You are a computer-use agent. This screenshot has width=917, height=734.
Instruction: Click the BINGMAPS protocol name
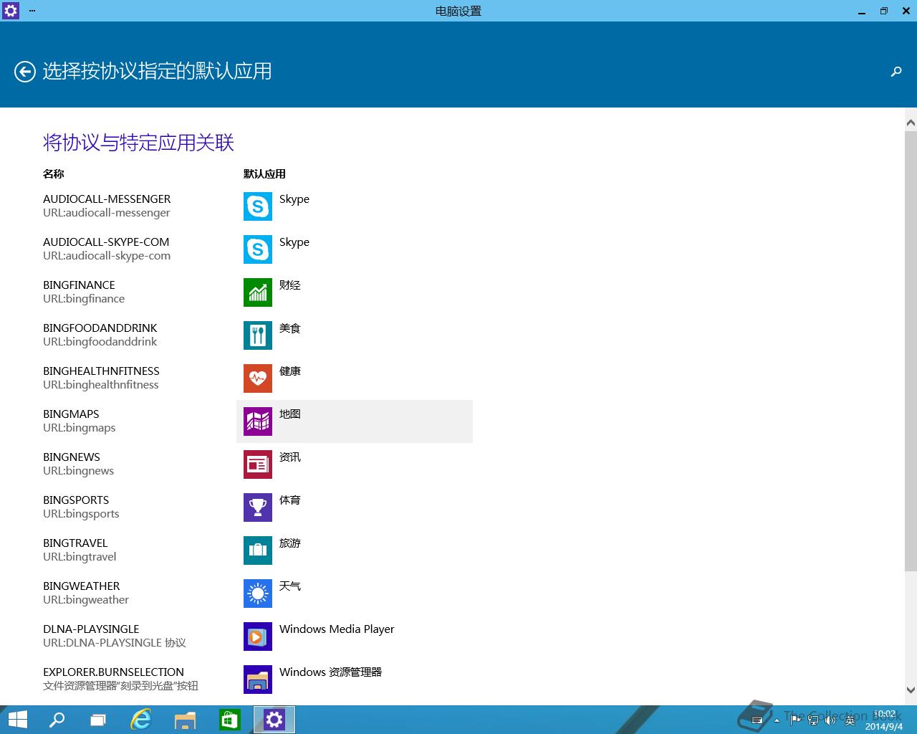coord(71,414)
